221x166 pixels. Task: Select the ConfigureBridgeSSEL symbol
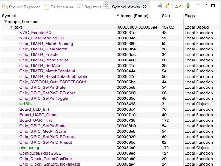(40, 154)
